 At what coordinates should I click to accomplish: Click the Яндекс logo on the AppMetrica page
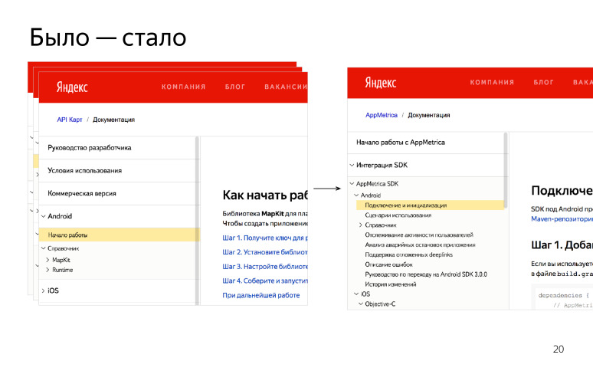(x=381, y=83)
